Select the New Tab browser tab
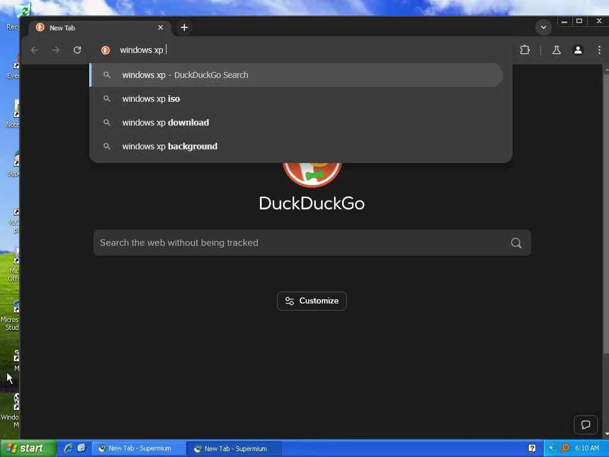Screen dimensions: 609x457 coord(100,27)
